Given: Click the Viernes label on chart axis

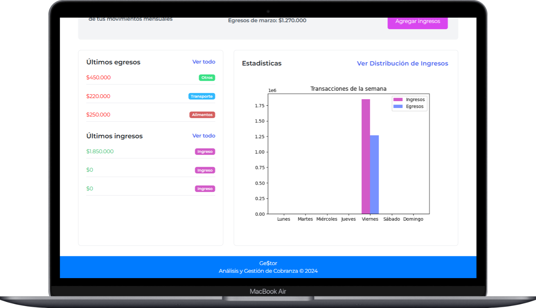Looking at the screenshot, I should (370, 219).
